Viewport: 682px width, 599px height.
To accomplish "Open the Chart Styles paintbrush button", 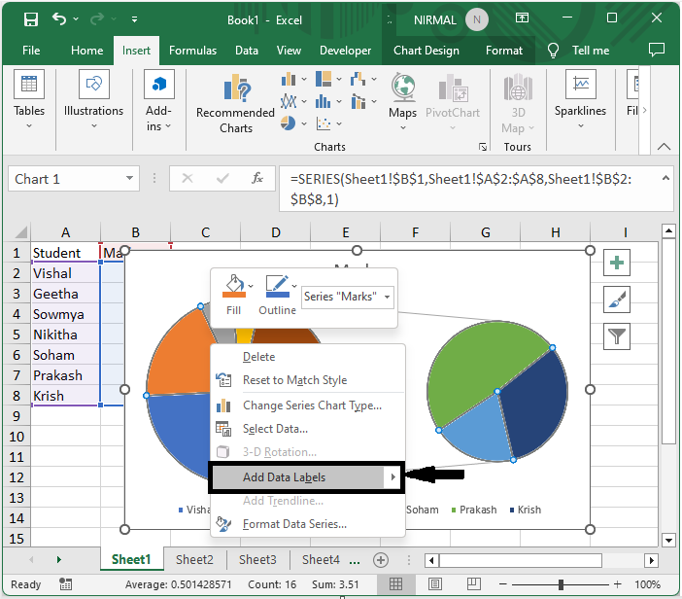I will coord(617,299).
